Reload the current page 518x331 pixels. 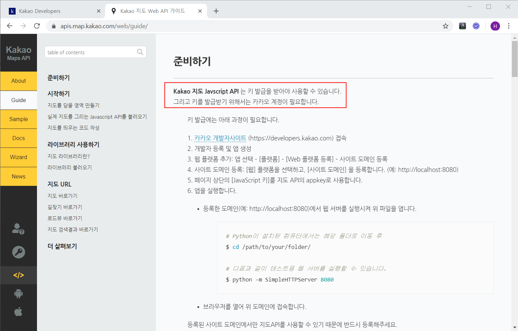tap(37, 26)
